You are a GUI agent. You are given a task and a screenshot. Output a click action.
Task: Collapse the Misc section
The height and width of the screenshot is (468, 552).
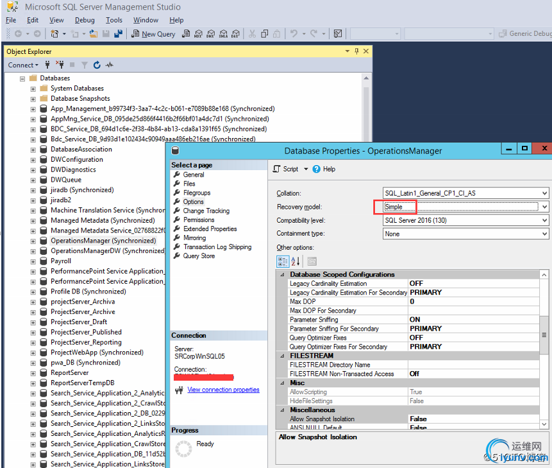click(282, 383)
